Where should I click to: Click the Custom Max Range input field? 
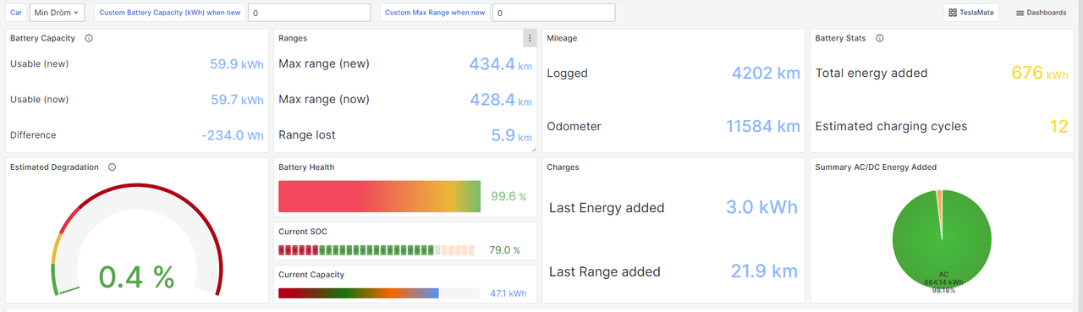[553, 13]
